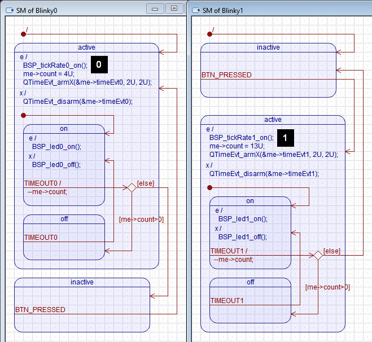Select the [else] guard label in Blinky0

coord(145,183)
